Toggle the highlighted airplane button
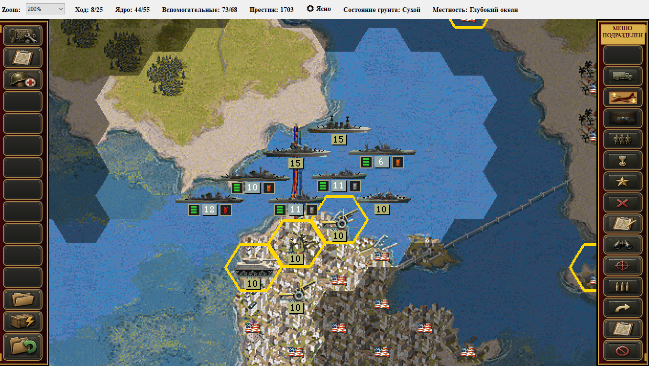 click(622, 97)
